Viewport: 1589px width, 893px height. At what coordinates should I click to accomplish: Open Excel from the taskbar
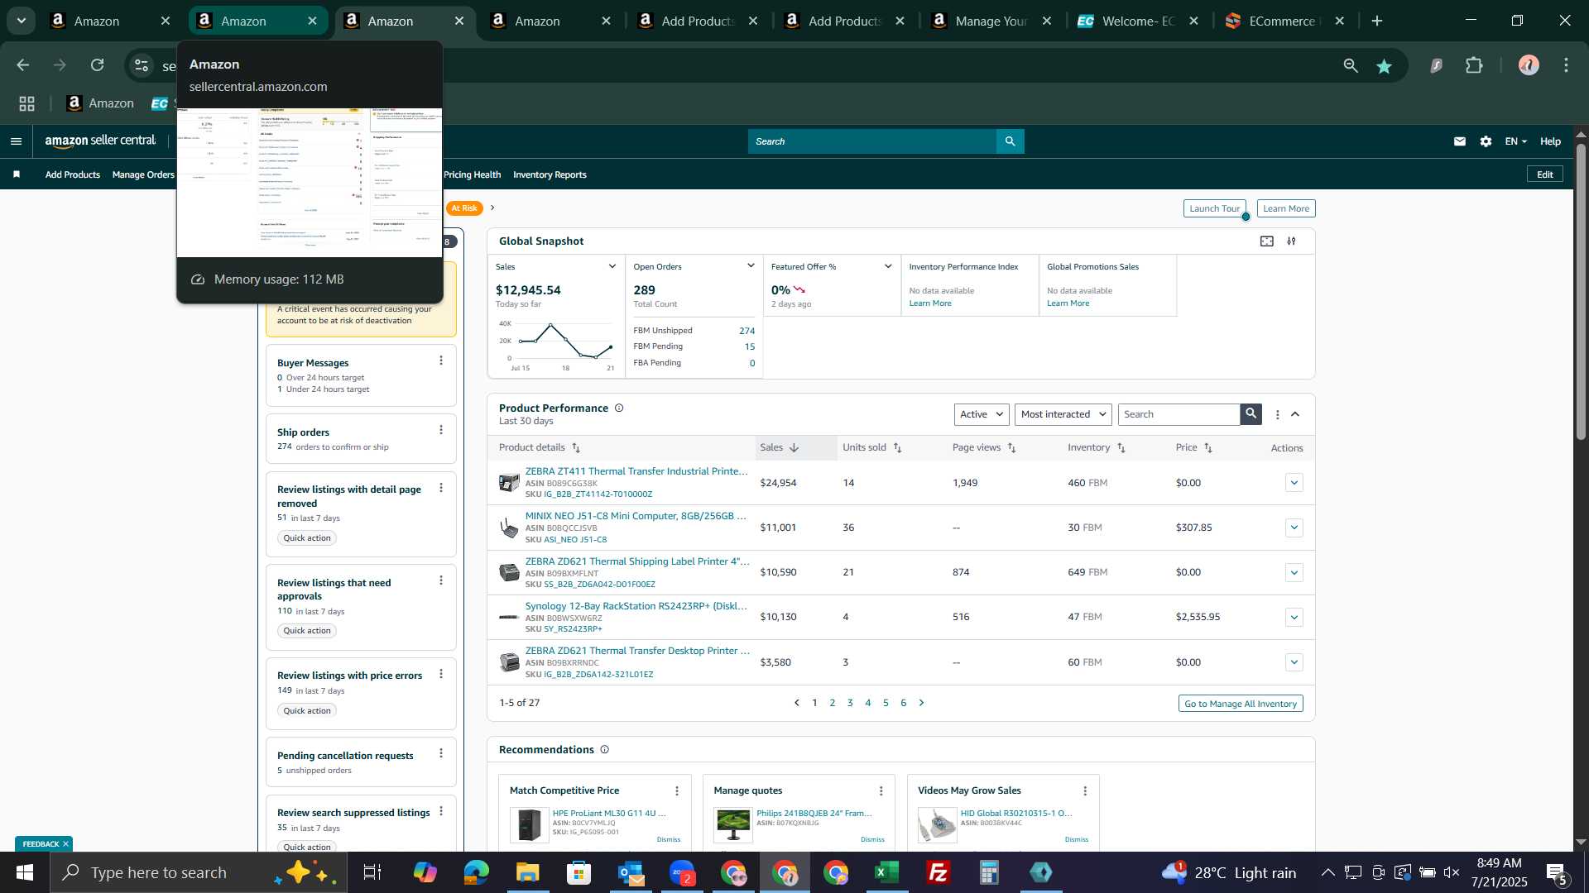(887, 872)
